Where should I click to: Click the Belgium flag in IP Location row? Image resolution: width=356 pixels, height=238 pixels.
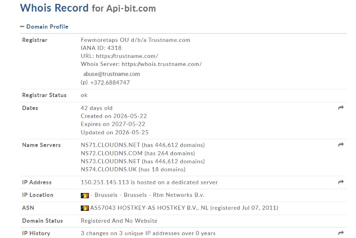click(x=85, y=195)
